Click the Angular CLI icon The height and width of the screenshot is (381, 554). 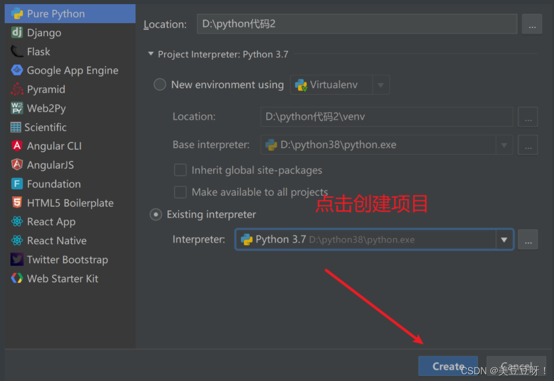click(x=17, y=146)
